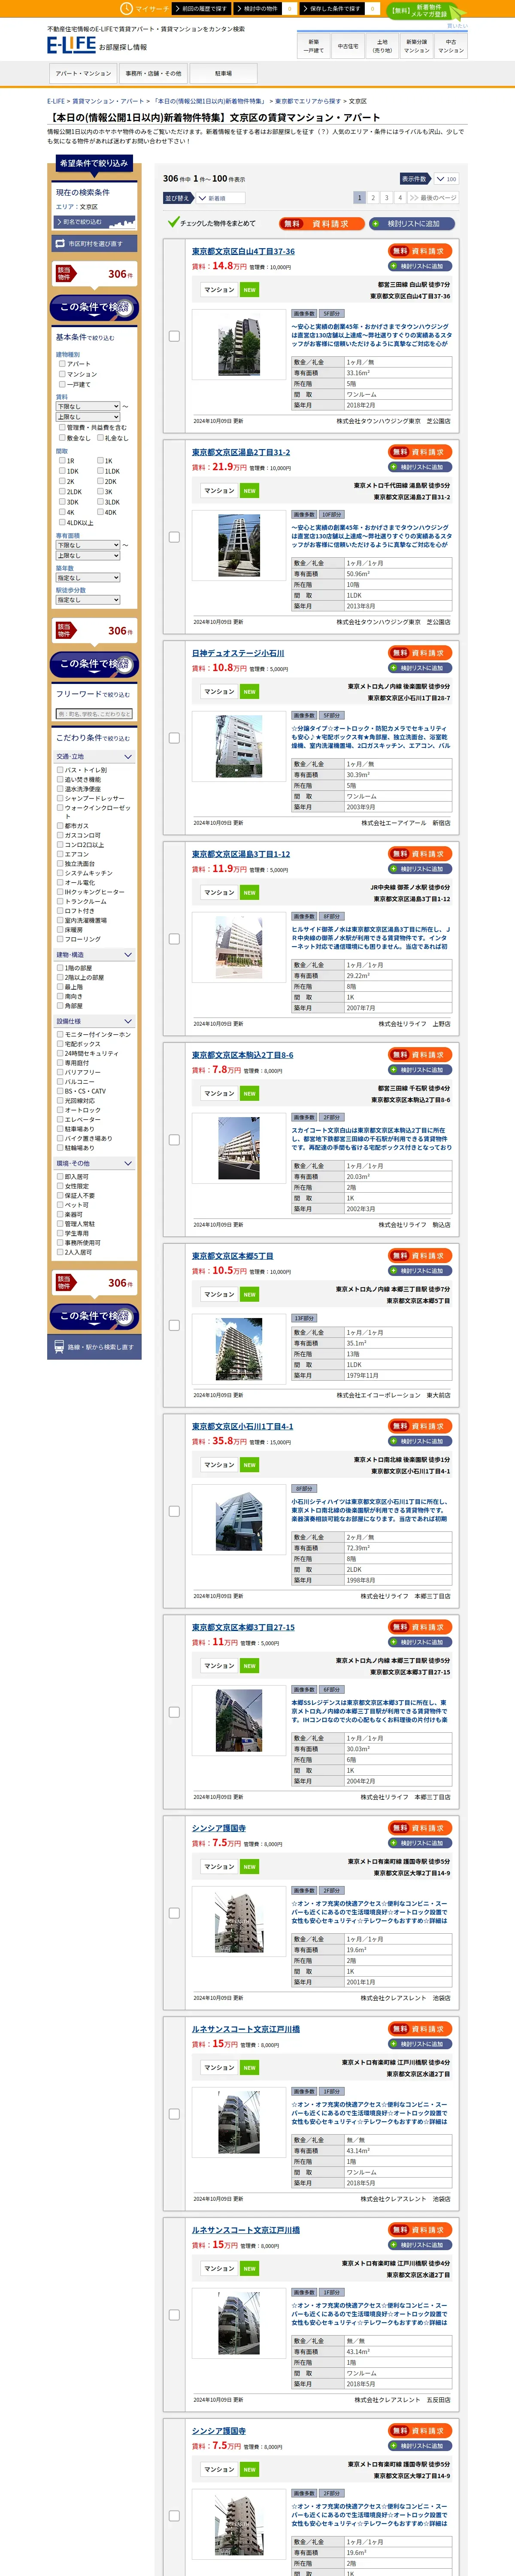This screenshot has width=515, height=2576.
Task: Select checkbox for 湯島2丁目31-2 listing
Action: click(174, 537)
